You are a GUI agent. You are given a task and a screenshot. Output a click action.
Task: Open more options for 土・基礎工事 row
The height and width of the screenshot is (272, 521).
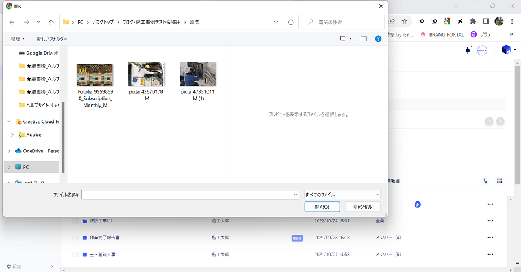(490, 255)
